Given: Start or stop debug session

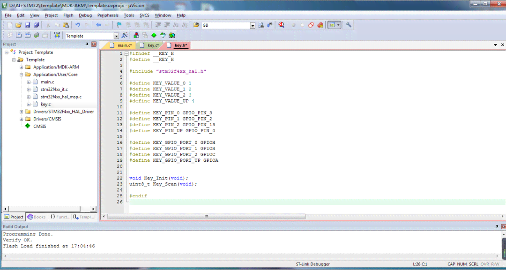Looking at the screenshot, I should pos(282,25).
